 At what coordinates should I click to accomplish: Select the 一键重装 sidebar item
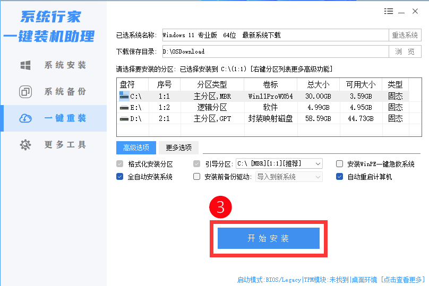tap(53, 118)
